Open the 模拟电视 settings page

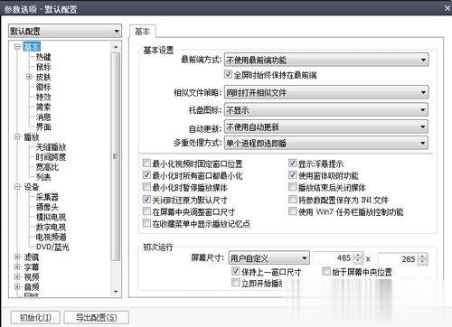coord(51,217)
